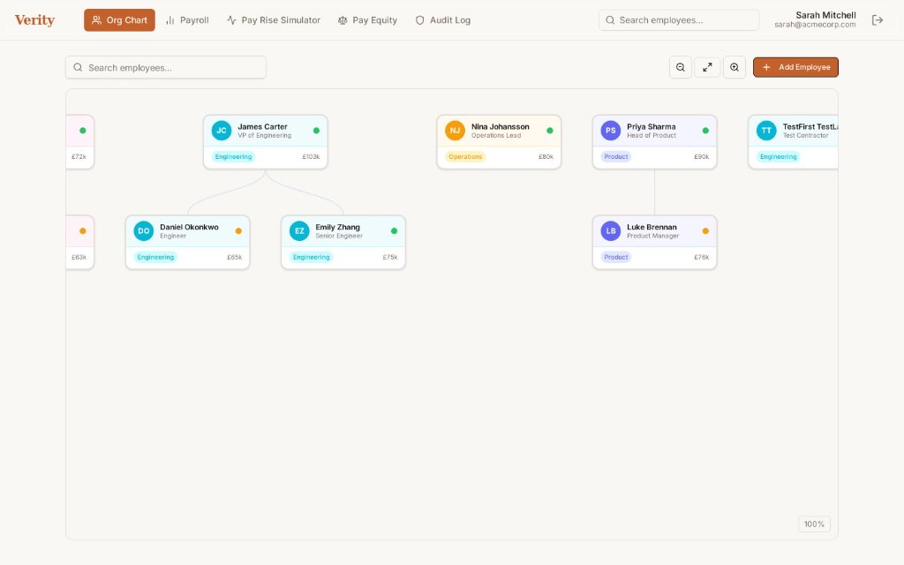Viewport: 904px width, 565px height.
Task: Click Priya Sharma's Product tag
Action: pos(615,156)
